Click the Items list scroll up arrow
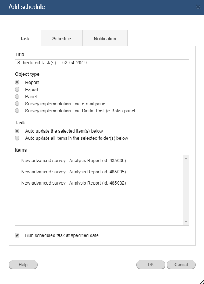Image resolution: width=204 pixels, height=284 pixels. tap(186, 158)
